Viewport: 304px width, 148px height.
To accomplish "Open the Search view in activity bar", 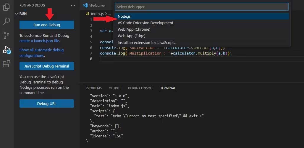I will click(x=7, y=21).
